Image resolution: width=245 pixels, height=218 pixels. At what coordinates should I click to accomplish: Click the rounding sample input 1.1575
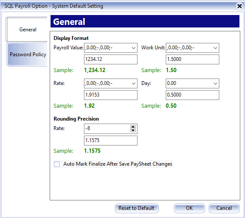[111, 140]
